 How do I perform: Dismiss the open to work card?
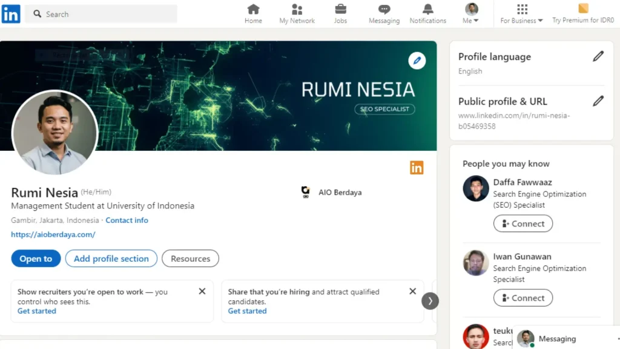[202, 291]
